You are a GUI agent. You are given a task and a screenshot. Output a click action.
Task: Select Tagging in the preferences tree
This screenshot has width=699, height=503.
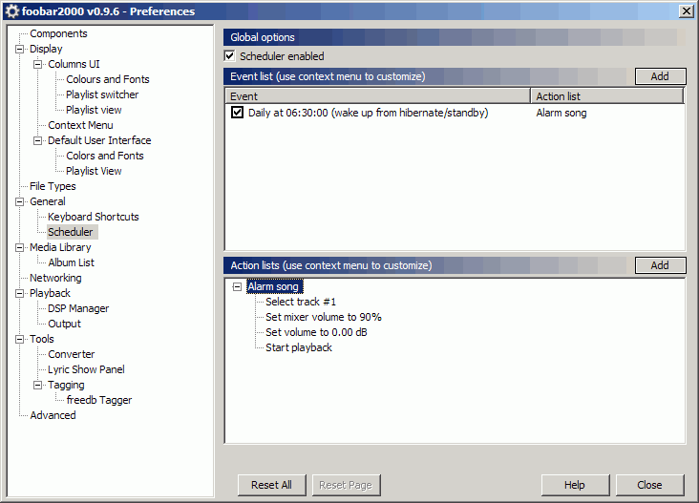pos(66,385)
